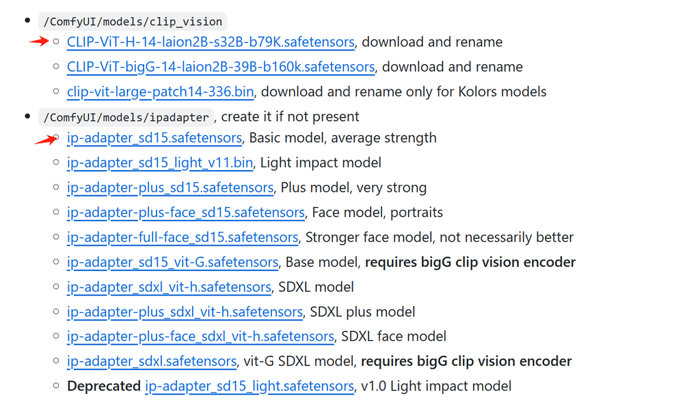The height and width of the screenshot is (407, 700).
Task: Click the clip-vit-large-patch14-336.bin download link
Action: [x=161, y=92]
